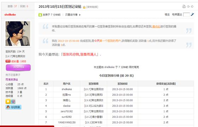The image size is (198, 127).
Task: Click the 签到等级 column header
Action: point(94,84)
